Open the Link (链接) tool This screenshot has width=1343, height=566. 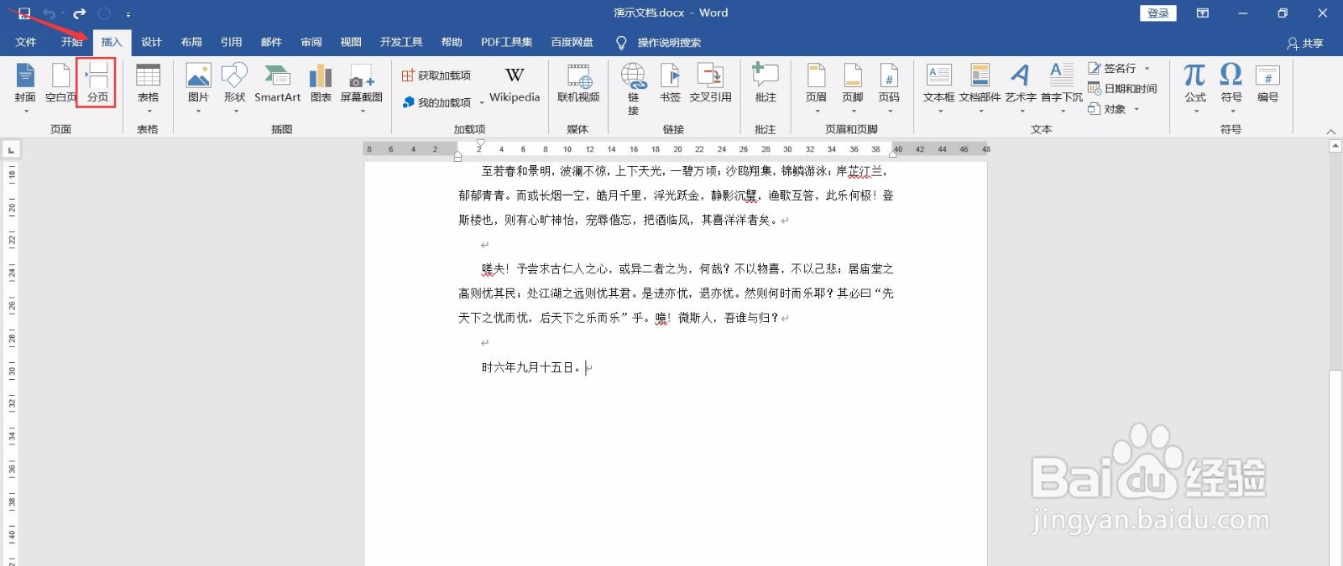pos(634,88)
